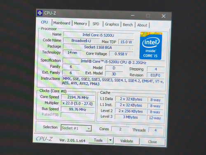This screenshot has width=206, height=155.
Task: Show the About tab
Action: 142,25
